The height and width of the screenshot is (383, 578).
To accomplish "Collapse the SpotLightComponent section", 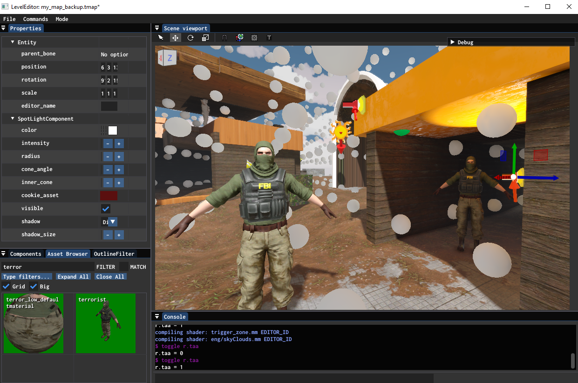I will (x=13, y=119).
